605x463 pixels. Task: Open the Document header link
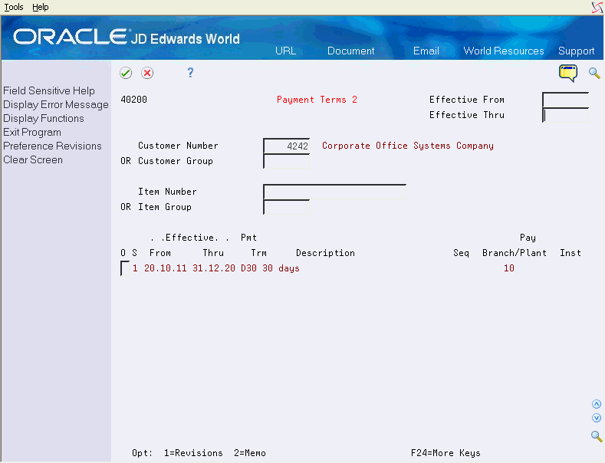tap(350, 51)
